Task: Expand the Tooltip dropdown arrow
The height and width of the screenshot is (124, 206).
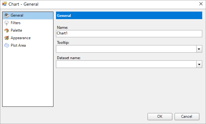Action: pos(199,49)
